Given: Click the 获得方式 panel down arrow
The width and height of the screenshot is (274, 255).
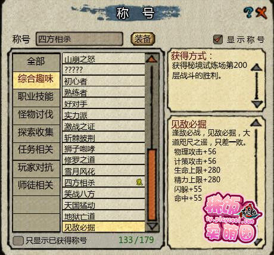Looking at the screenshot, I should point(257,104).
